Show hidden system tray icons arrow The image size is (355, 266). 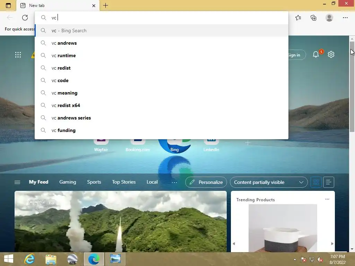[295, 259]
